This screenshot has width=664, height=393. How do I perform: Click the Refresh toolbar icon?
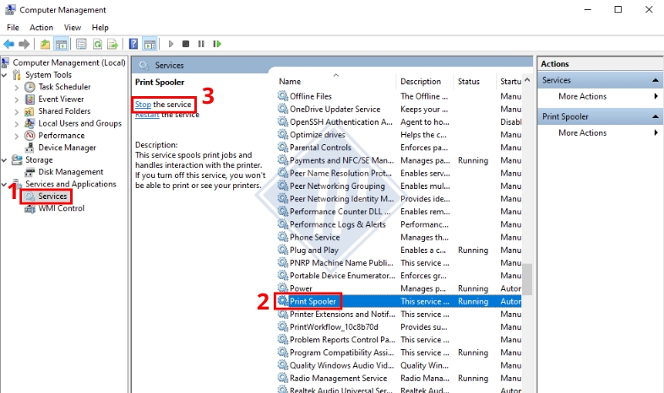[x=98, y=44]
